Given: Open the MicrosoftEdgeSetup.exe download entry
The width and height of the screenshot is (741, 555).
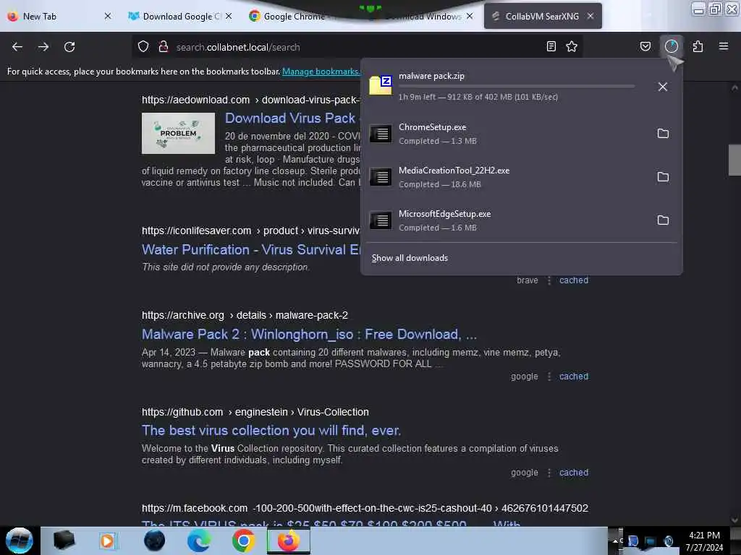Looking at the screenshot, I should (506, 220).
